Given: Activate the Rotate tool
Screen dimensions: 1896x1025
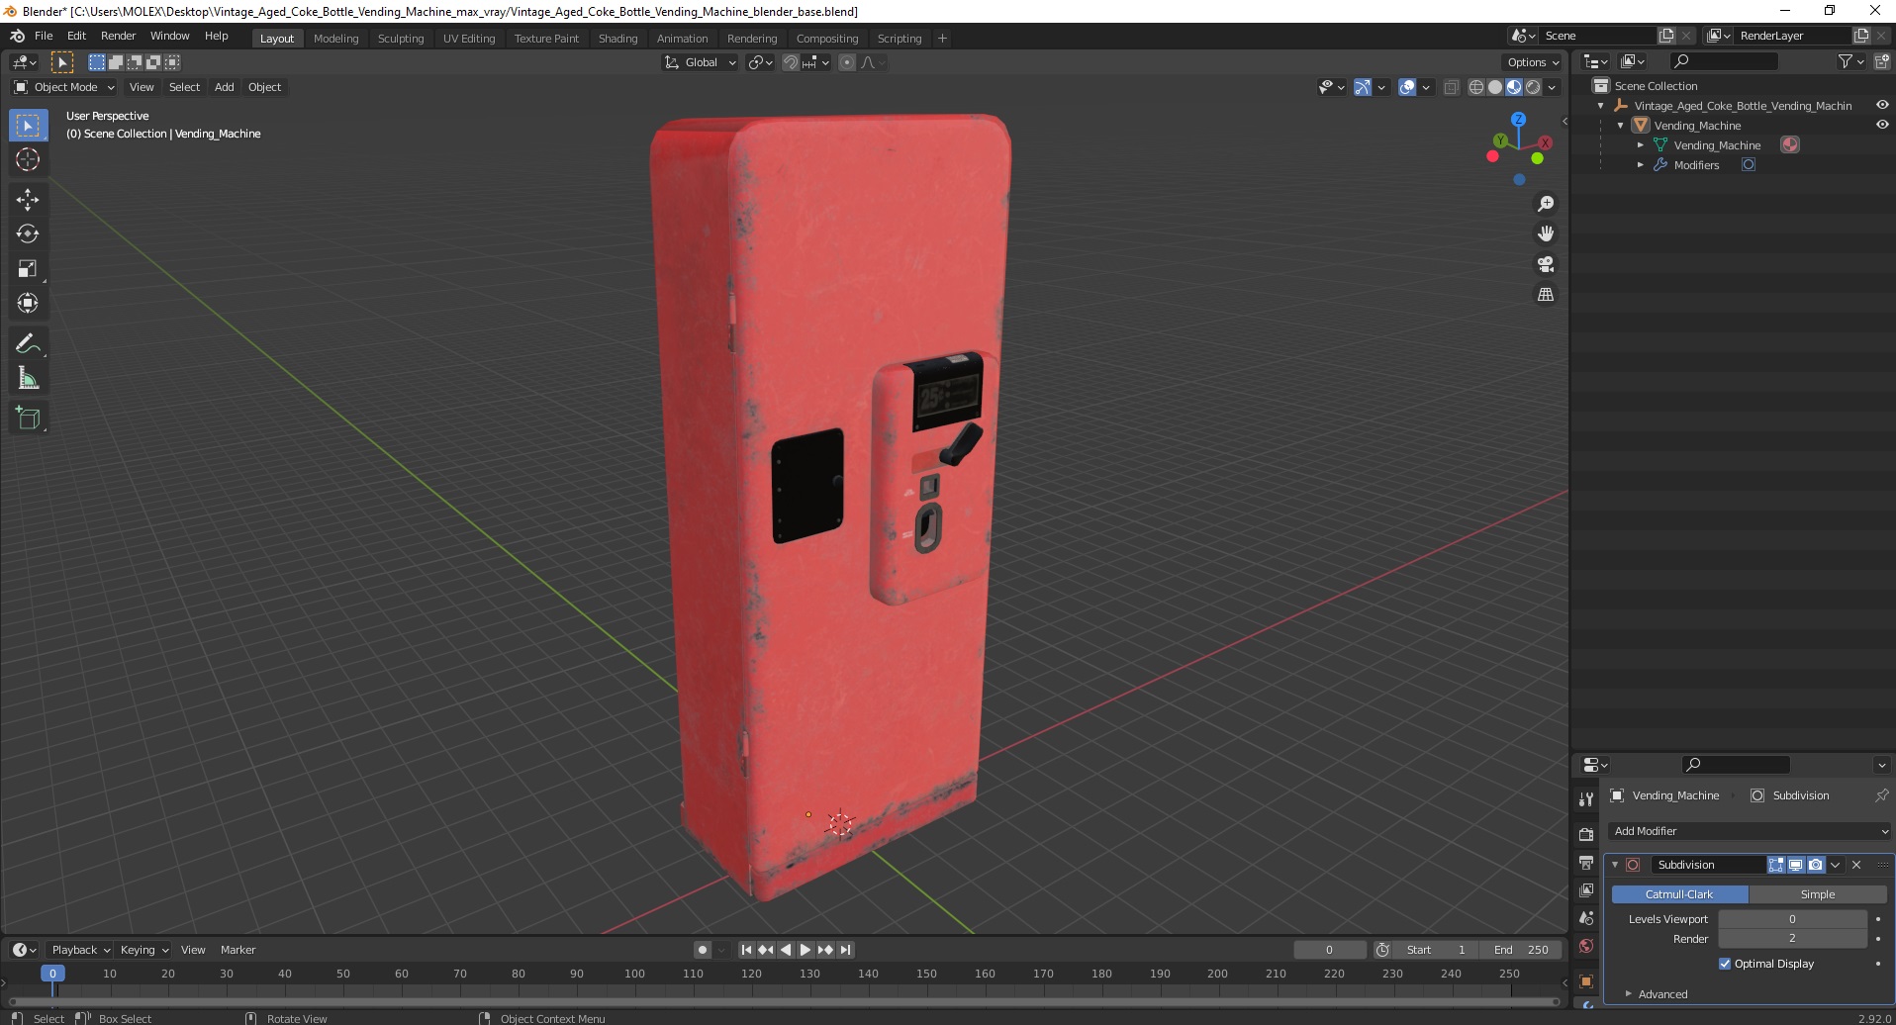Looking at the screenshot, I should (x=28, y=233).
